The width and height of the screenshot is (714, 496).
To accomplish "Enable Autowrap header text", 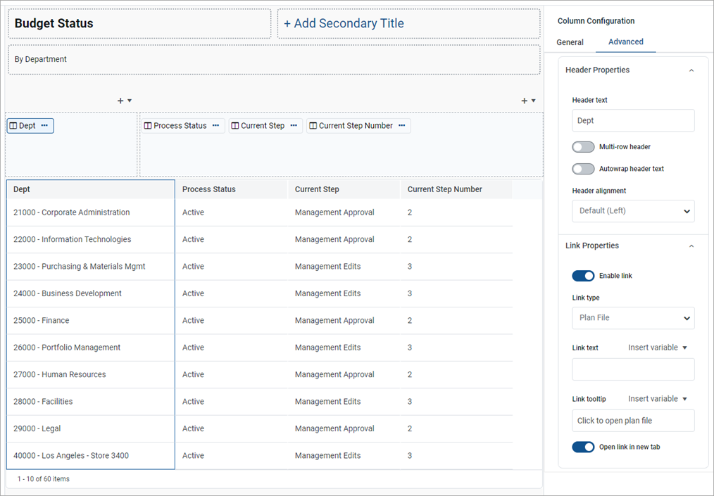I will 583,169.
